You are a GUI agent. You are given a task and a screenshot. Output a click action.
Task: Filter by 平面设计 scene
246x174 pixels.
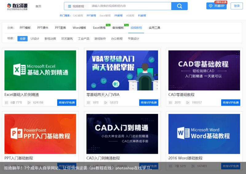[x=133, y=39]
